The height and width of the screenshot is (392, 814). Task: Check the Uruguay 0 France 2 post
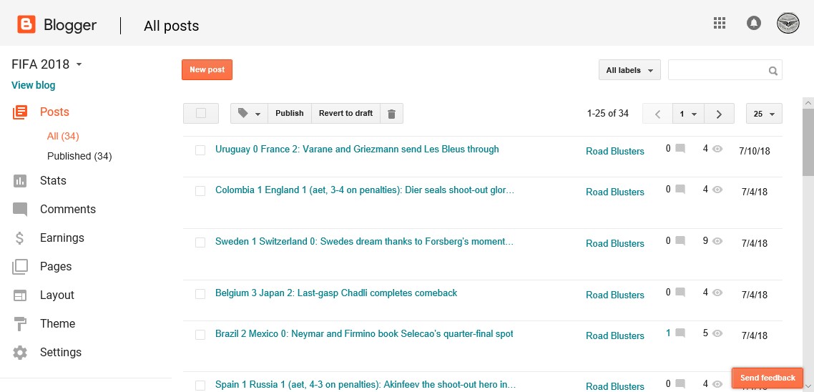(200, 150)
